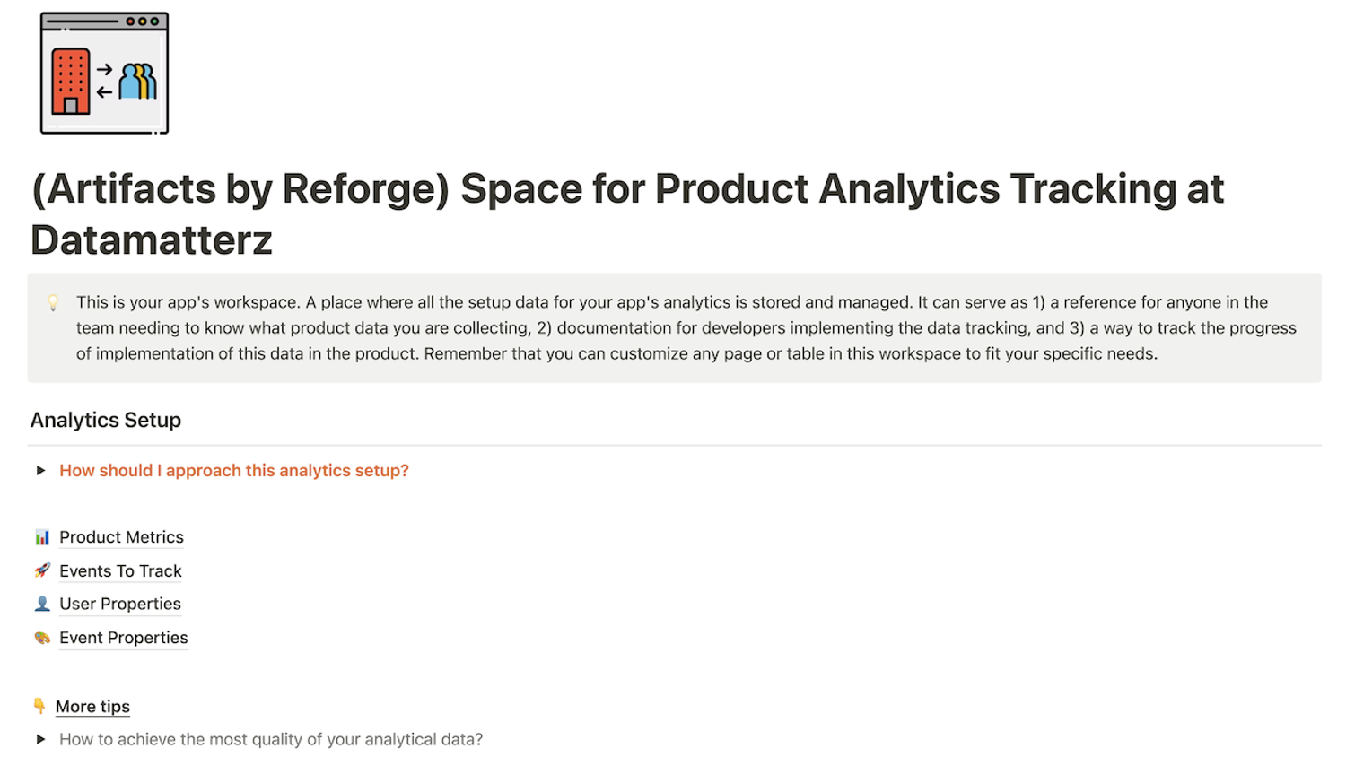Click the pushpin icon next to More tips
This screenshot has height=757, width=1346.
[x=39, y=706]
